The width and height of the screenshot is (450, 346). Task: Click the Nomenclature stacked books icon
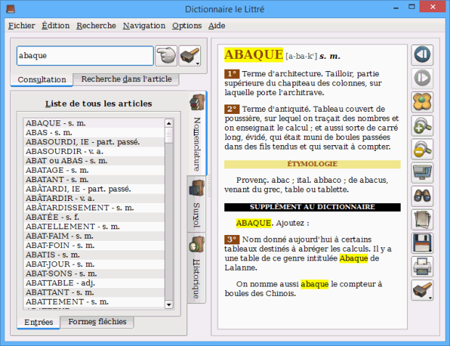coord(197,102)
